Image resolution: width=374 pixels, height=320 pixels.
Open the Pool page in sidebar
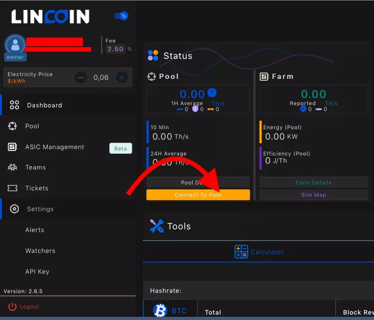tap(32, 126)
